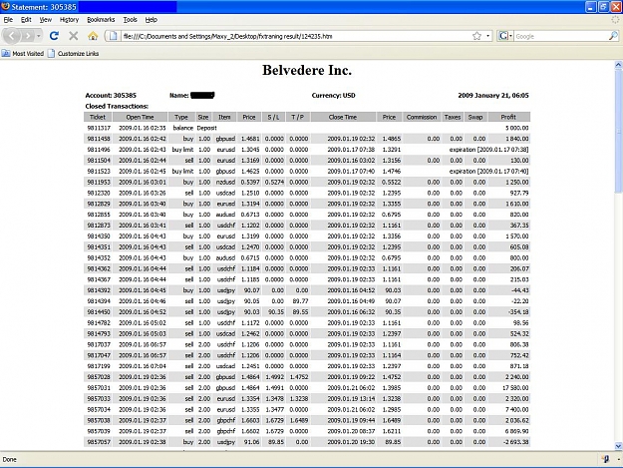Screen dimensions: 623x468
Task: Click ticket number 9811458
Action: coord(99,139)
